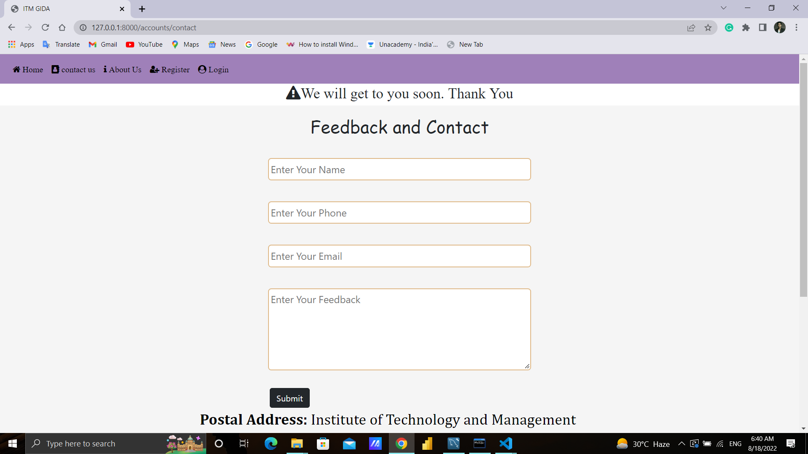The height and width of the screenshot is (454, 808).
Task: Open the Grammarly extension icon
Action: 729,27
